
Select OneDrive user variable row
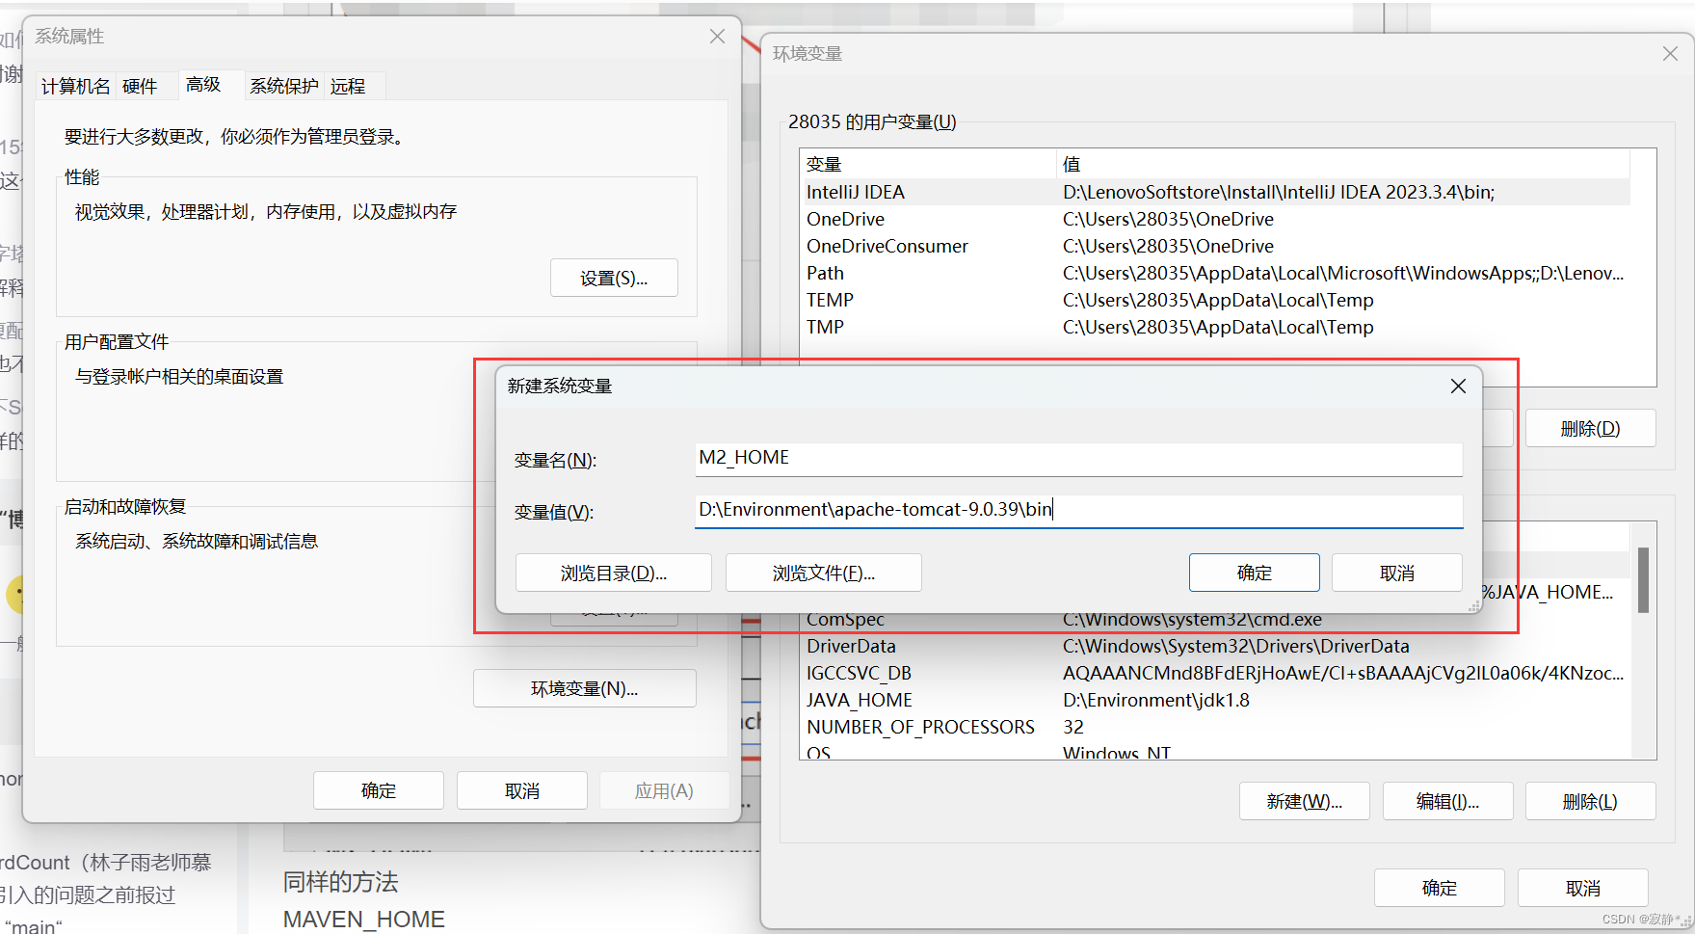pyautogui.click(x=1216, y=219)
